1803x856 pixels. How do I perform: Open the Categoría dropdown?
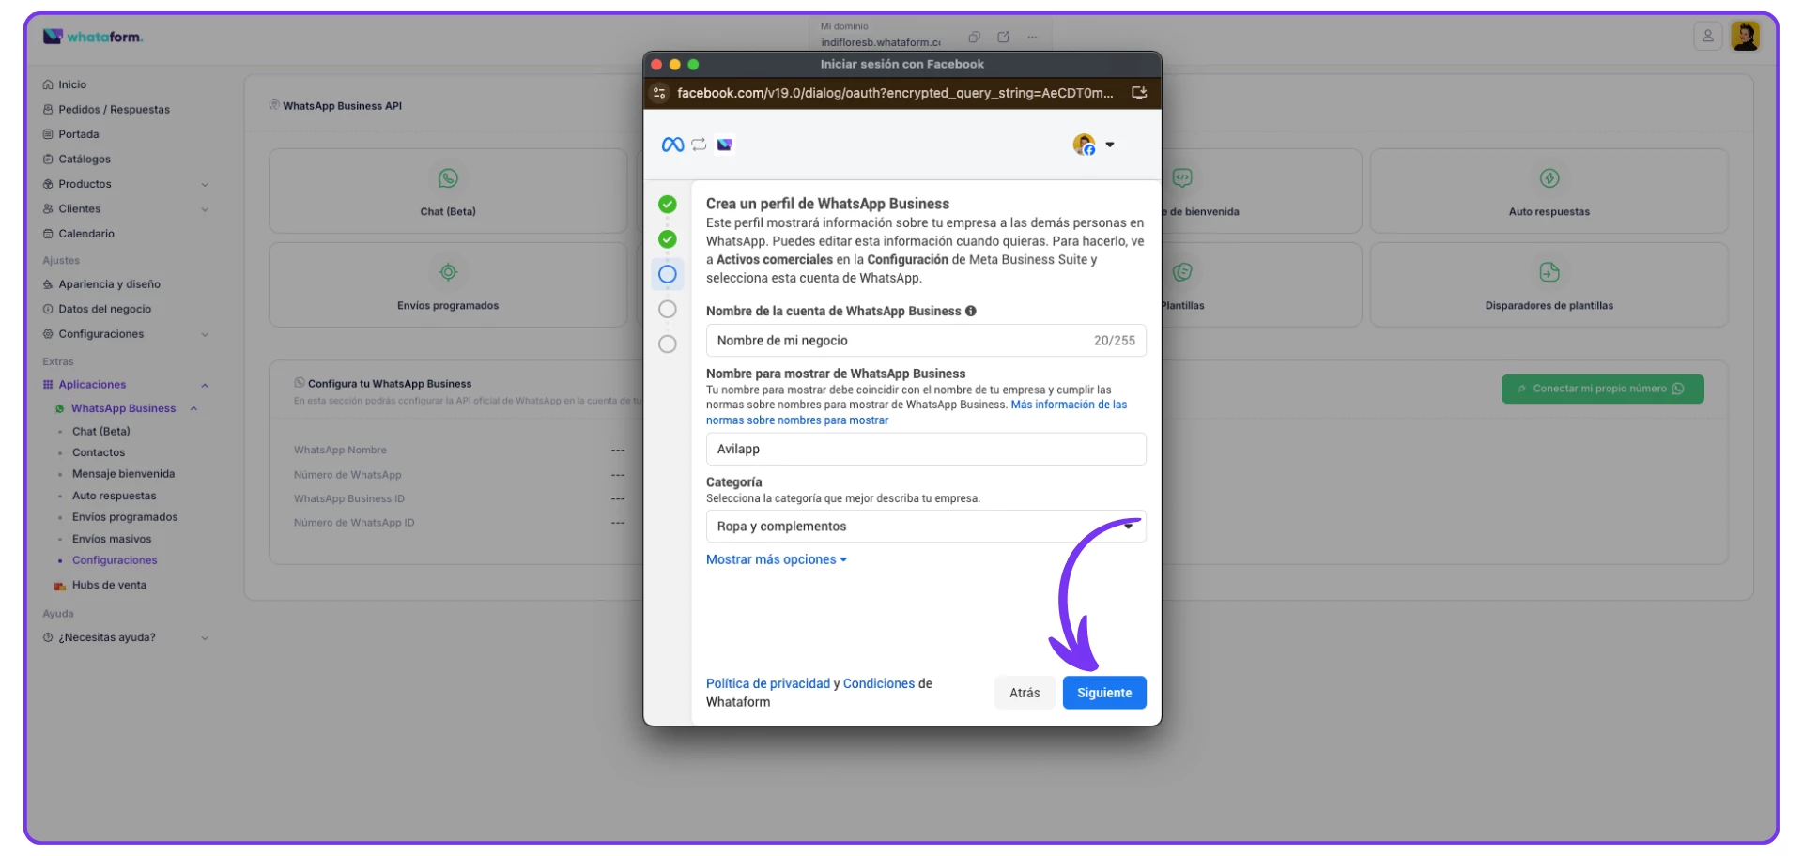pos(925,527)
